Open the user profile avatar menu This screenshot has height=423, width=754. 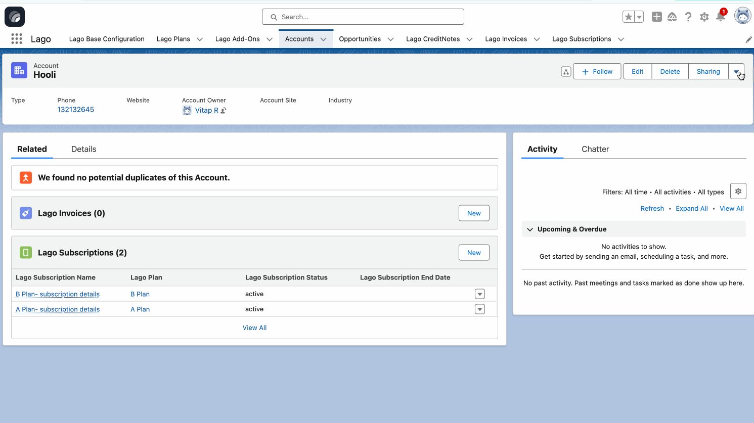tap(742, 16)
